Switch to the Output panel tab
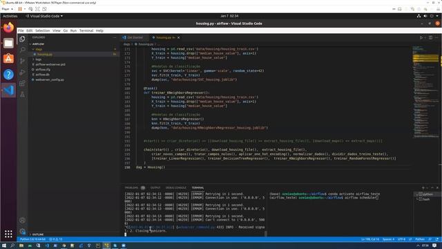 155,187
